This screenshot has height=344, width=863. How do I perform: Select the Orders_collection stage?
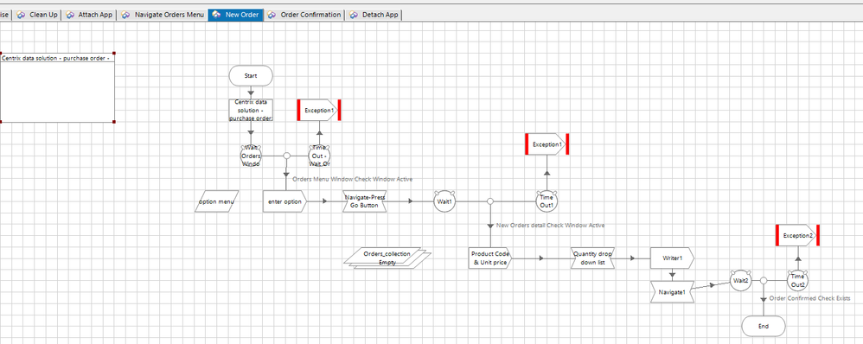(x=387, y=258)
